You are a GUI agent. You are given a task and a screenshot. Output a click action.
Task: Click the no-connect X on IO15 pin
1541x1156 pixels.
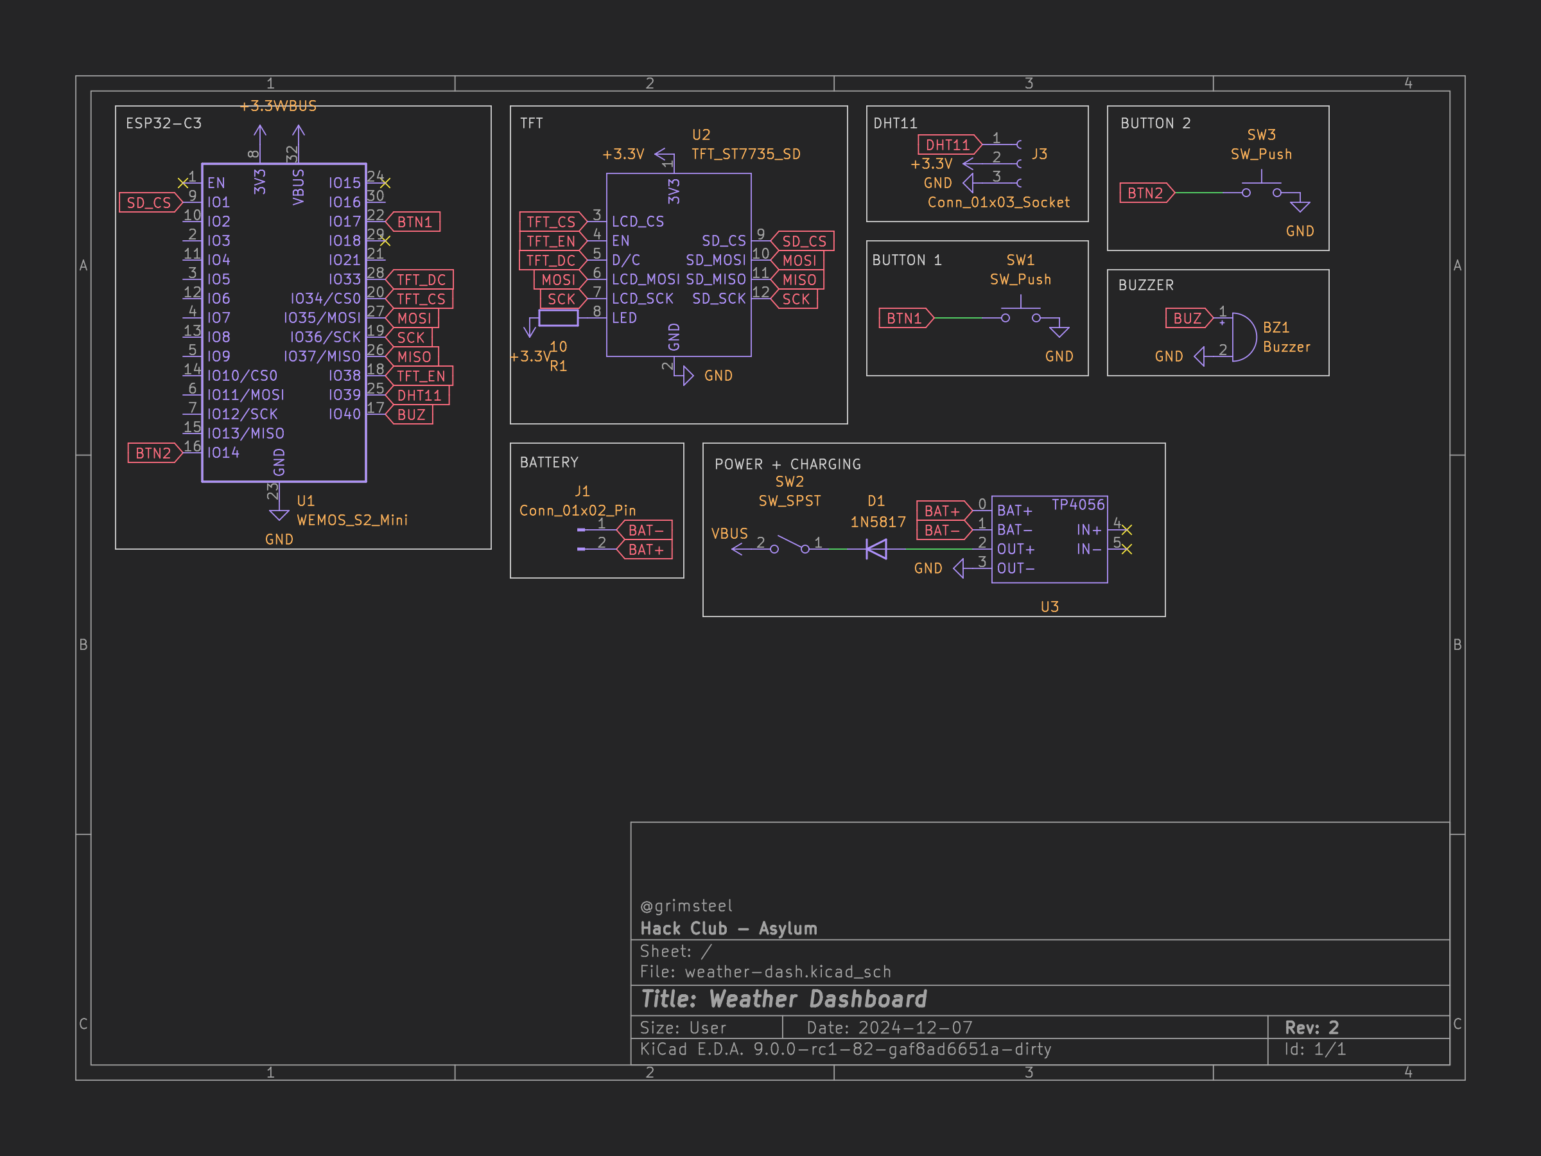(385, 183)
